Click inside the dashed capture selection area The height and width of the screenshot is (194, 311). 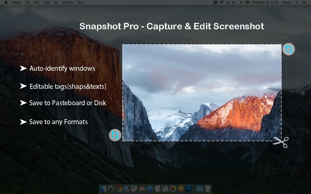click(202, 93)
